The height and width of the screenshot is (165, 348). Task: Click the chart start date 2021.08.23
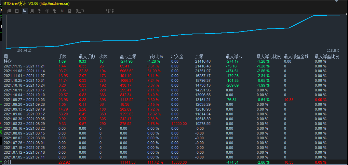coord(24,50)
